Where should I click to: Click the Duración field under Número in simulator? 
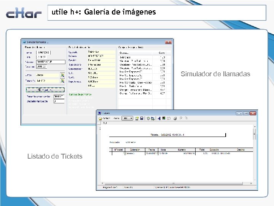pos(41,66)
